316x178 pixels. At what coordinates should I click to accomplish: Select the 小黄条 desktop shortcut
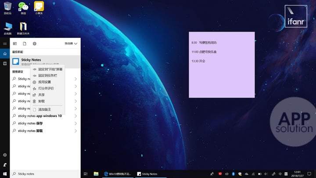(39, 8)
